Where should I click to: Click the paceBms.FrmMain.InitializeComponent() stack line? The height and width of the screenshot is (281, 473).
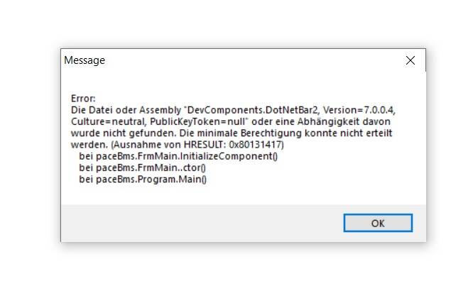(x=178, y=156)
